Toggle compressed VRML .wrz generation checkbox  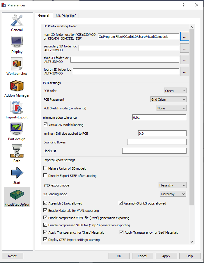[x=45, y=218]
